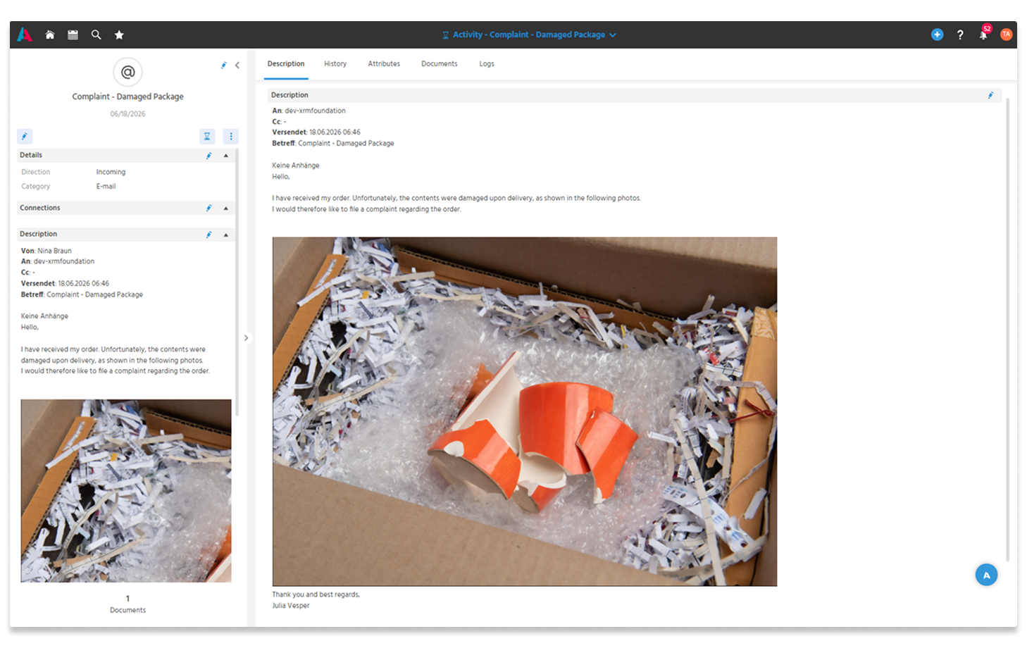Click the hourglass button in left panel
The width and height of the screenshot is (1027, 648).
207,136
